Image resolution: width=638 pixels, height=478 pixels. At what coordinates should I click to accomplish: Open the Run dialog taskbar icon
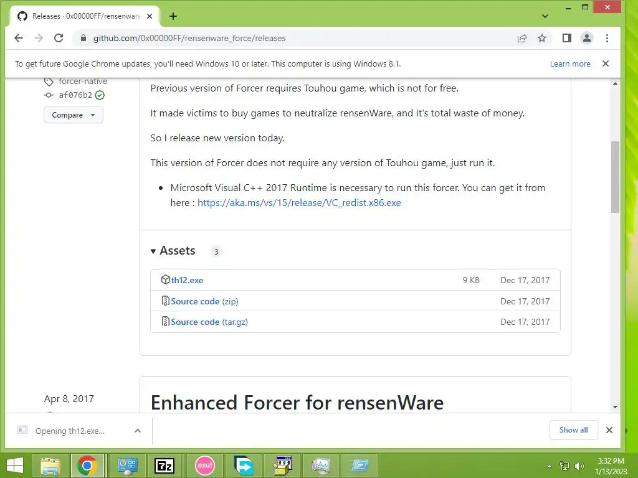359,466
